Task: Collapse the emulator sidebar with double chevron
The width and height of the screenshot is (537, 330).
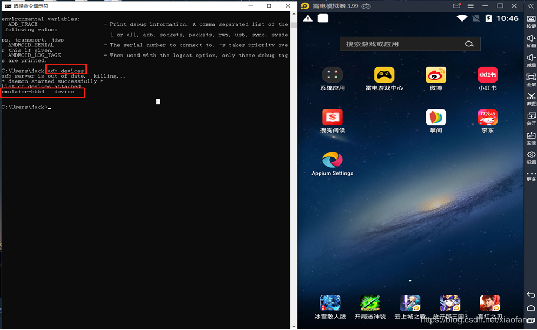Action: pos(531,6)
